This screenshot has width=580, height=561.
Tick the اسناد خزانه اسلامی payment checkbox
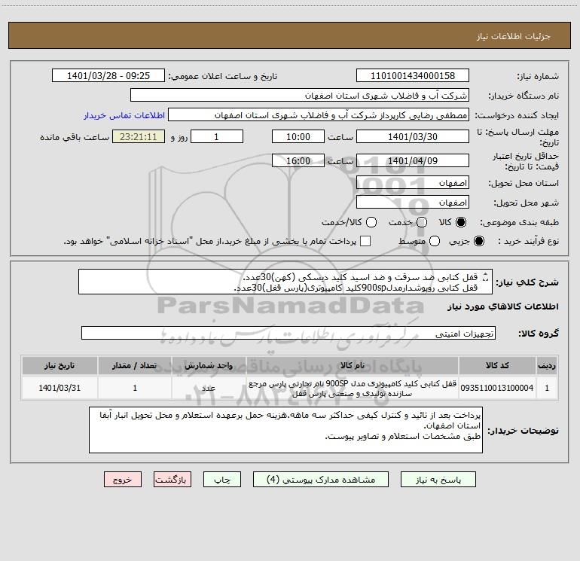click(365, 241)
